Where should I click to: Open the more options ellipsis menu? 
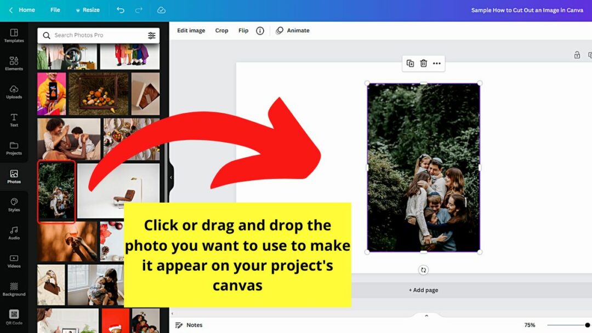(437, 63)
